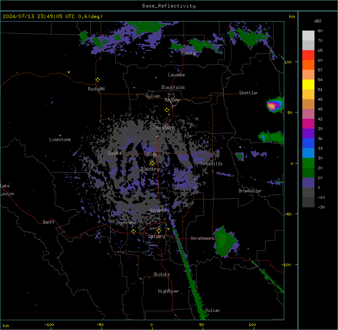
Task: Click the 100 km tick on right axis
Action: coord(288,62)
